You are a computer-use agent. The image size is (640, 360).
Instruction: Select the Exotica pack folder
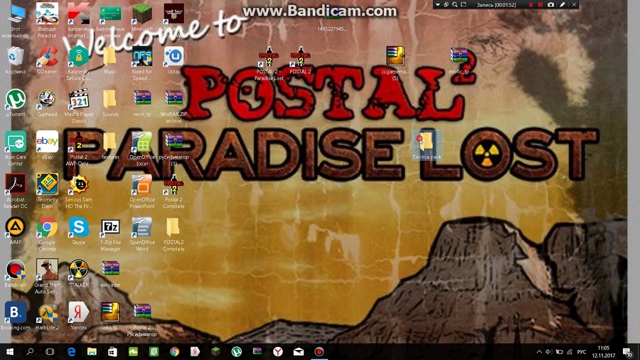[x=427, y=142]
